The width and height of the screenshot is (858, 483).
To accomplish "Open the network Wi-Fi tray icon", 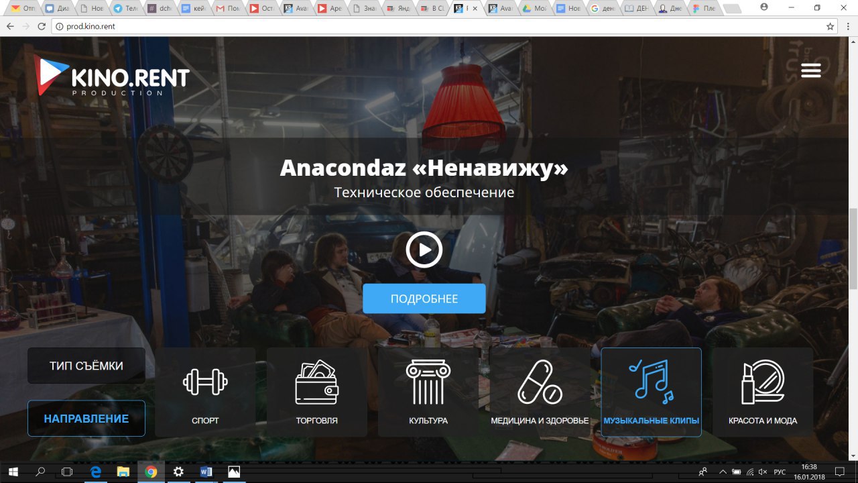I will click(x=749, y=472).
